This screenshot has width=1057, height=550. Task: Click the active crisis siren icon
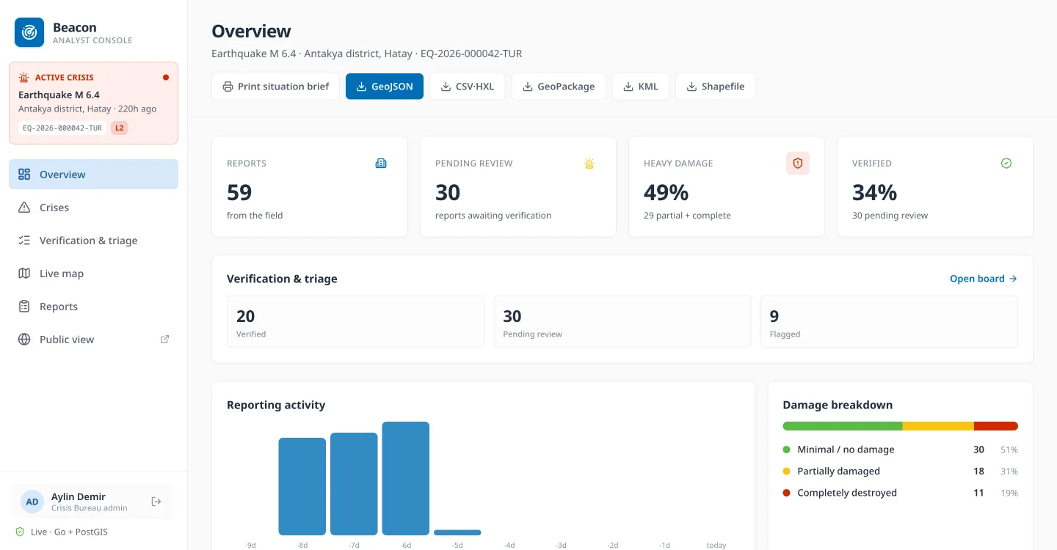click(24, 77)
